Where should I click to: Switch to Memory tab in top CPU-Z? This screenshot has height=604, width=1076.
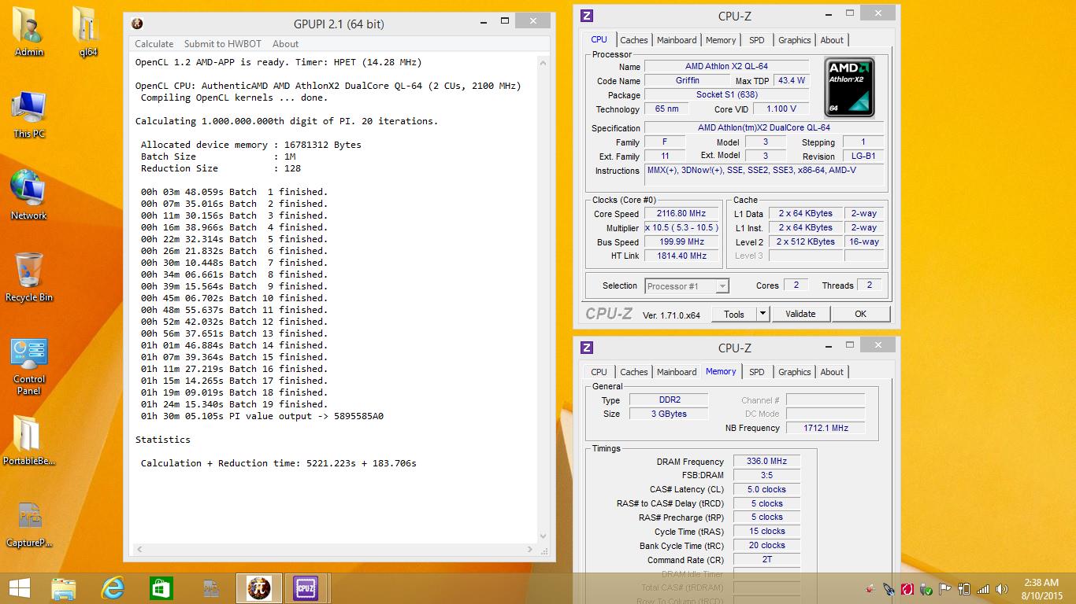coord(721,40)
